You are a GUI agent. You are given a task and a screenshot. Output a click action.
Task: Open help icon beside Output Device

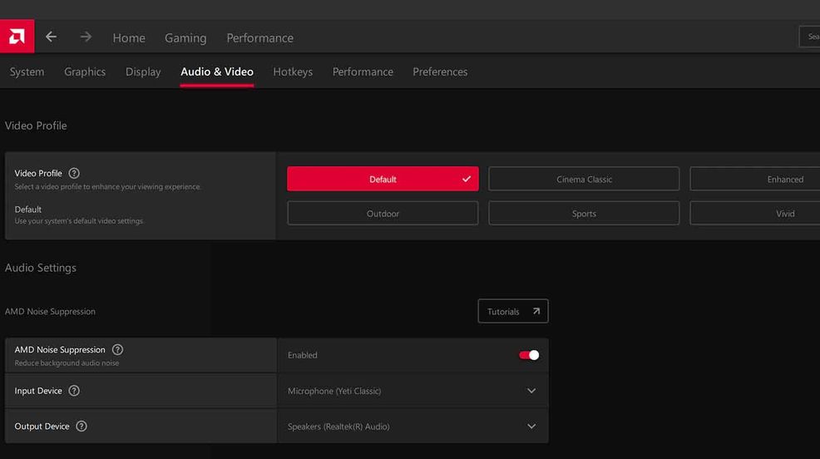[x=81, y=426]
